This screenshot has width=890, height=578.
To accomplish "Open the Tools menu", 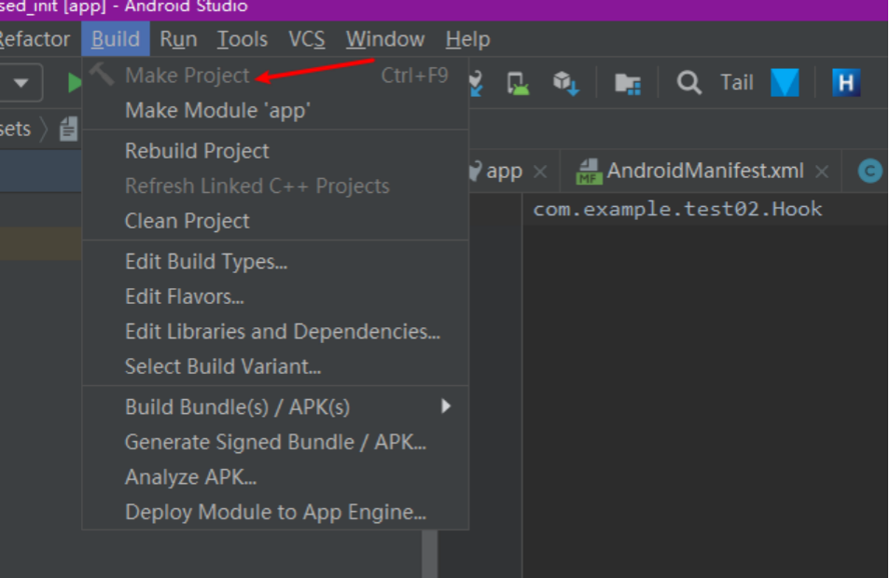I will 243,39.
